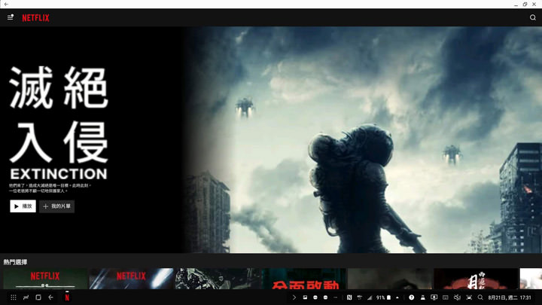Click the help question mark tray icon
The height and width of the screenshot is (305, 542).
pyautogui.click(x=412, y=297)
